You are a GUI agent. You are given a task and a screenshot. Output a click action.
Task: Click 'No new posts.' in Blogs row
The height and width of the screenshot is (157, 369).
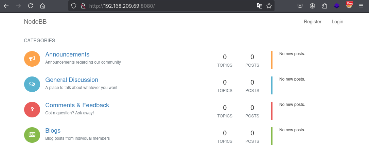[292, 130]
